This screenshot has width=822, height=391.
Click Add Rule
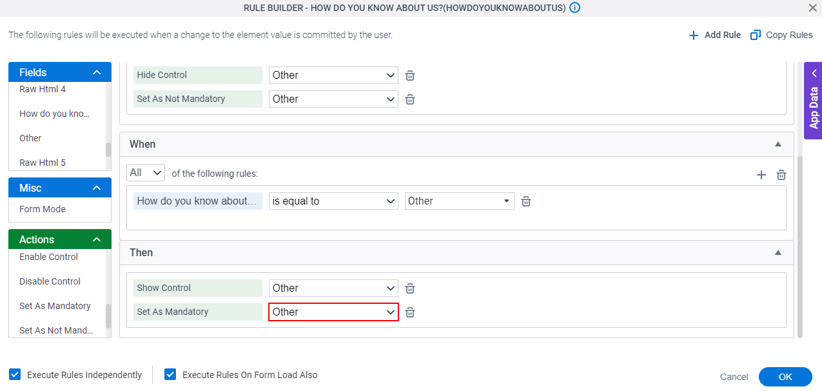714,35
